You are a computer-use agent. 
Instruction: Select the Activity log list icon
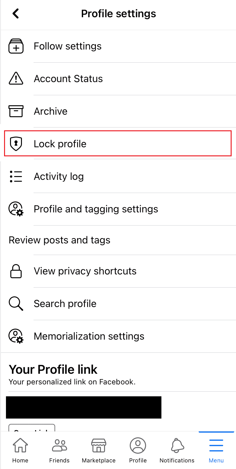pos(16,176)
